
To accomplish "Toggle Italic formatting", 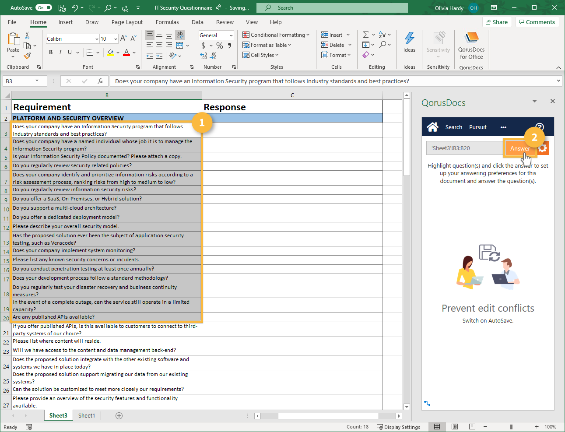I will (x=60, y=52).
